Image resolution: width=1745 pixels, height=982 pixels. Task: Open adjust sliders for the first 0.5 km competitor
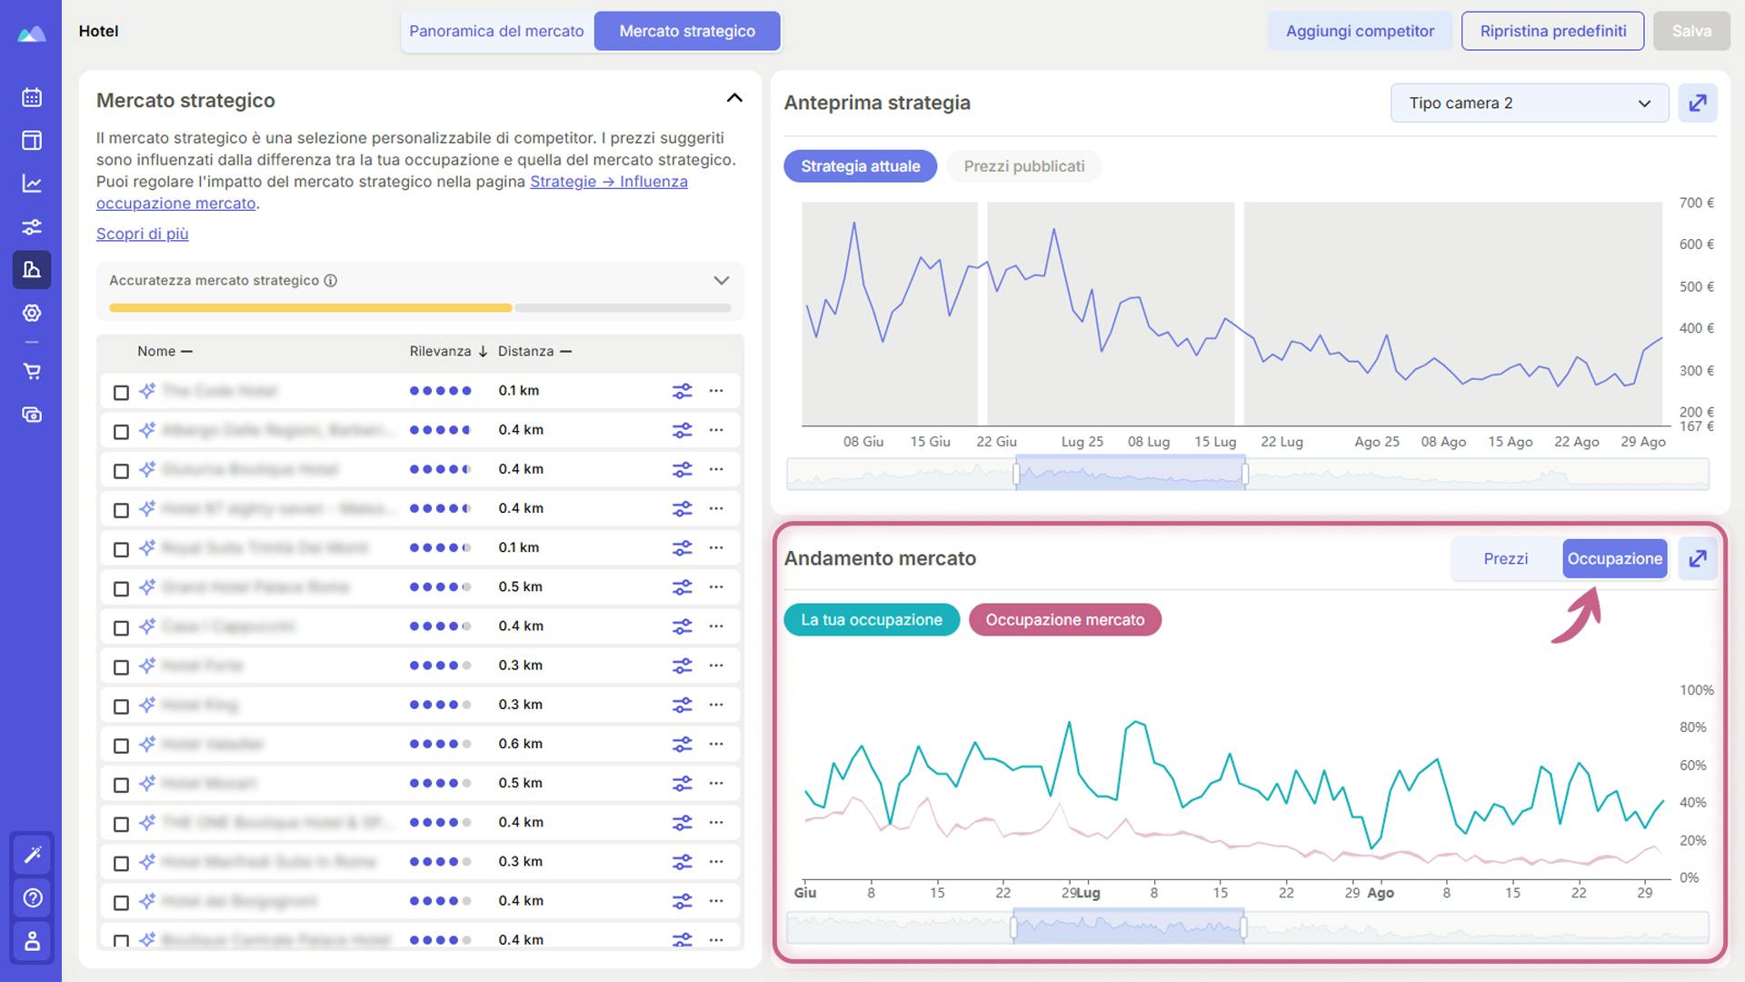(682, 587)
